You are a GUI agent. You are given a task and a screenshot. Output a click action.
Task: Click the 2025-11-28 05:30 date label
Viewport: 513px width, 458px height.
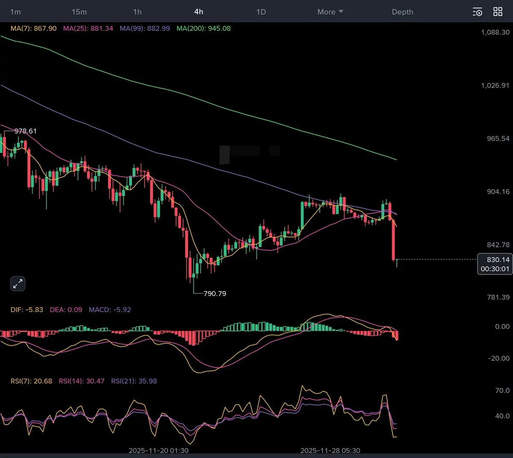click(330, 450)
